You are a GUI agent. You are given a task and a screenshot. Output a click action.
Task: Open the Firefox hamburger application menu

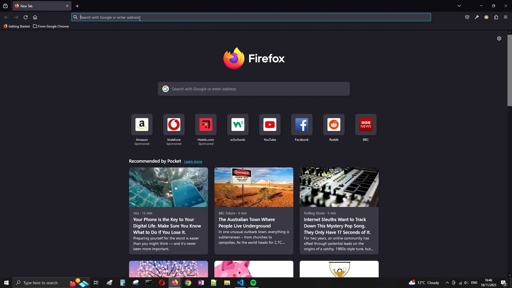point(506,17)
